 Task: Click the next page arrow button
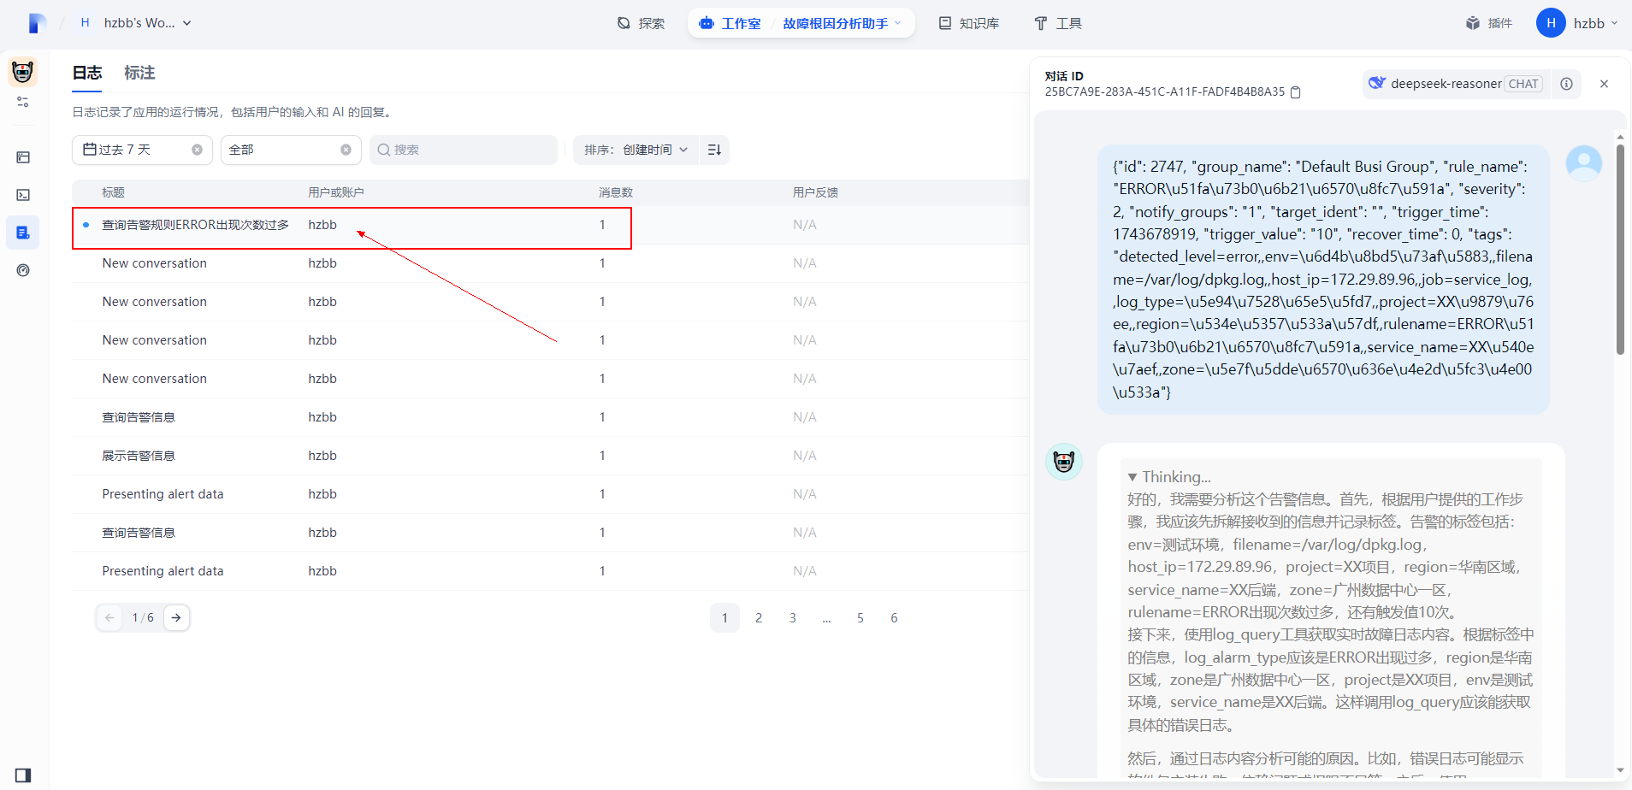[176, 617]
